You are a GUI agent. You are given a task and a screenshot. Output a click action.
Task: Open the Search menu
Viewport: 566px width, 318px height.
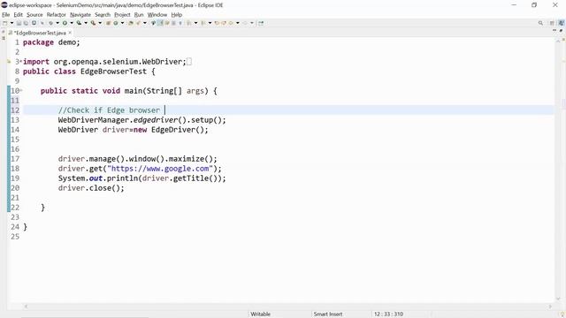pos(103,15)
